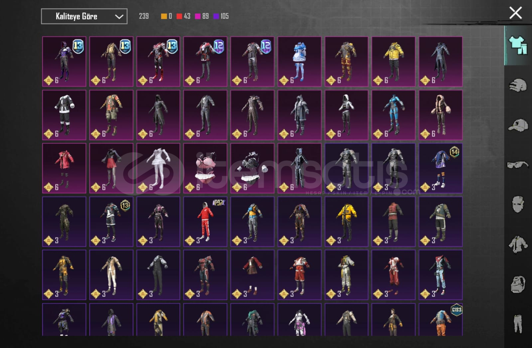
Task: Select the first purple outfit with 13 badge
Action: click(64, 61)
